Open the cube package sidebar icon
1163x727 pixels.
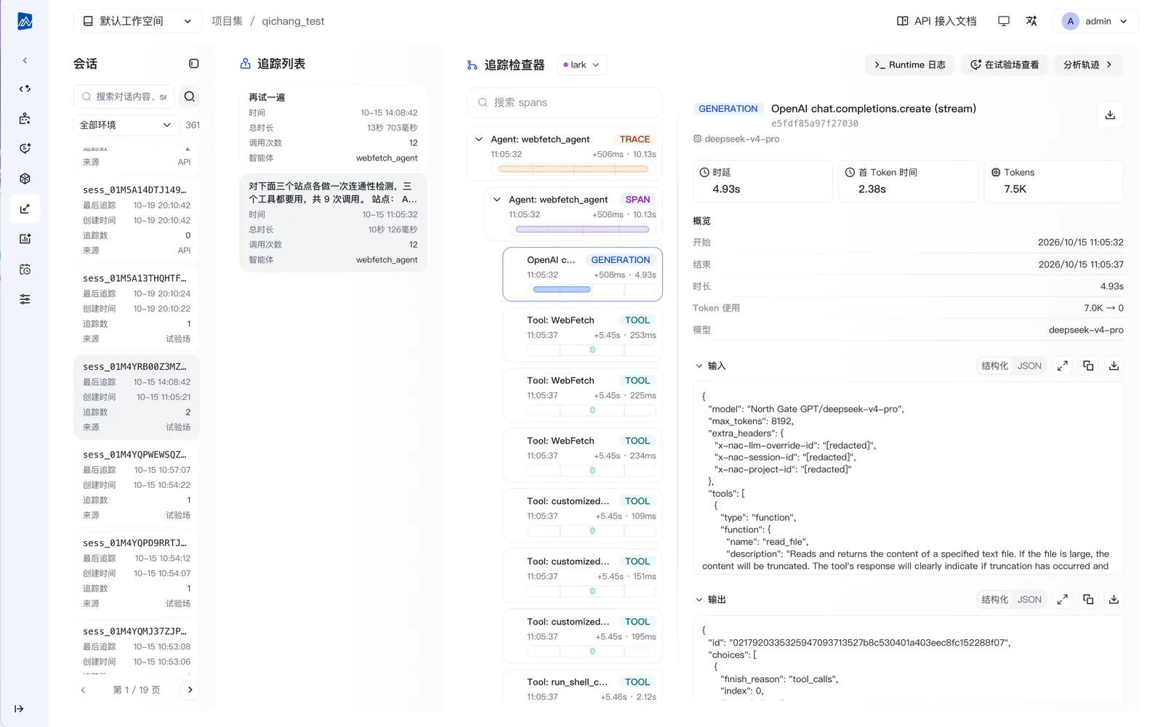click(x=25, y=179)
